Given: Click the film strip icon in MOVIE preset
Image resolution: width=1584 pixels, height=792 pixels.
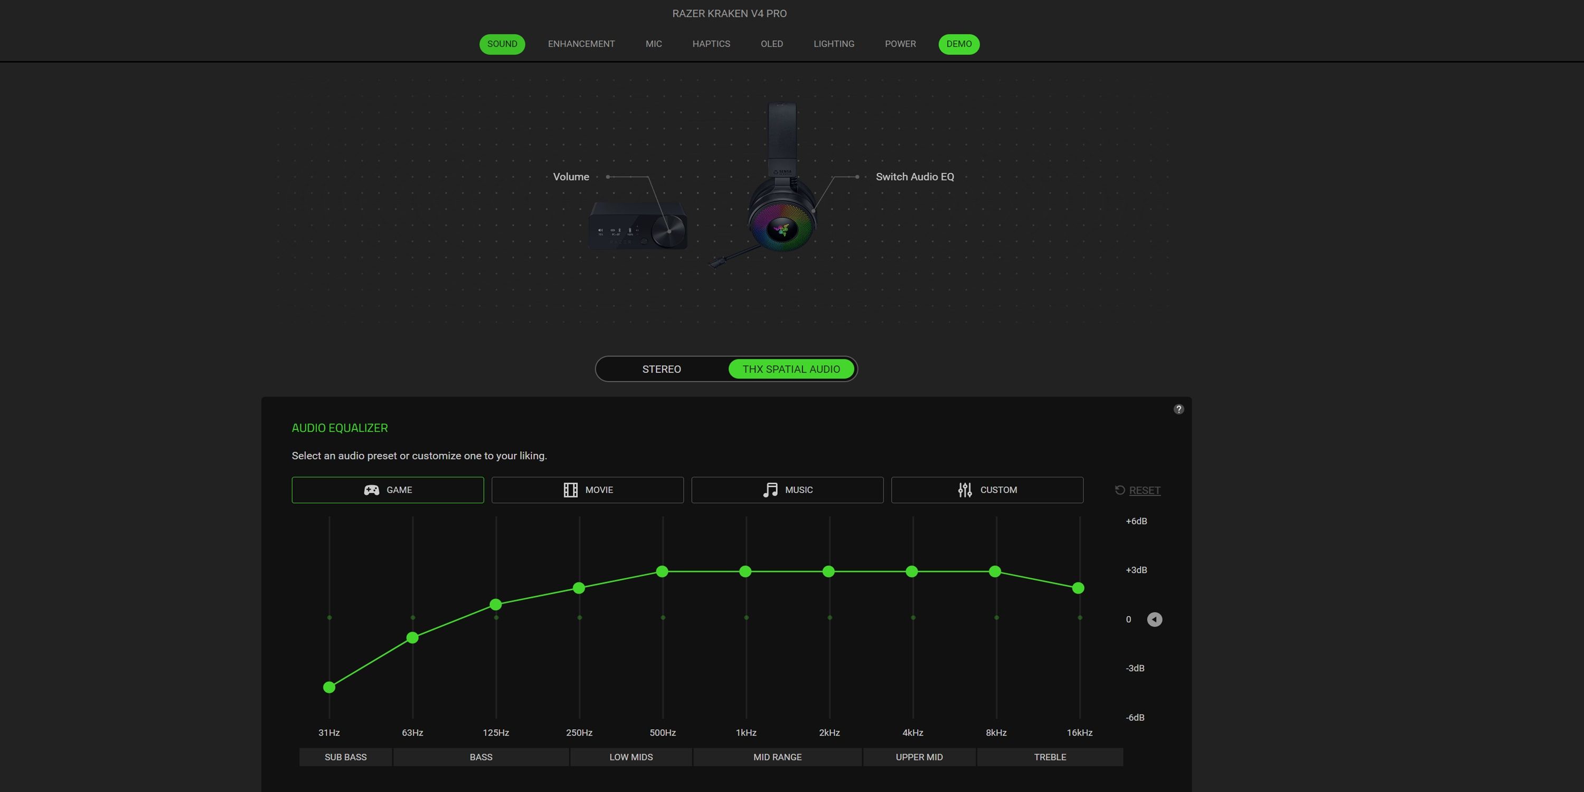Looking at the screenshot, I should coord(570,490).
